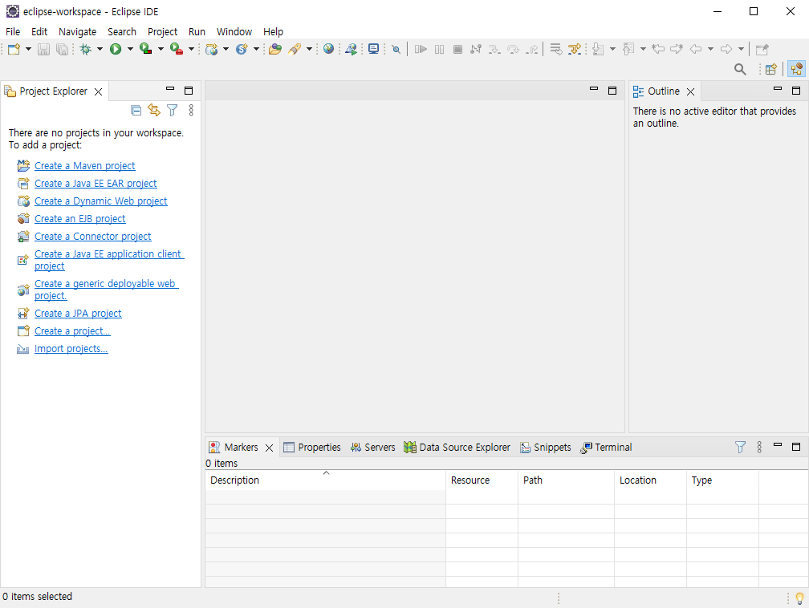809x608 pixels.
Task: Toggle Skip All Breakpoints
Action: [x=396, y=49]
